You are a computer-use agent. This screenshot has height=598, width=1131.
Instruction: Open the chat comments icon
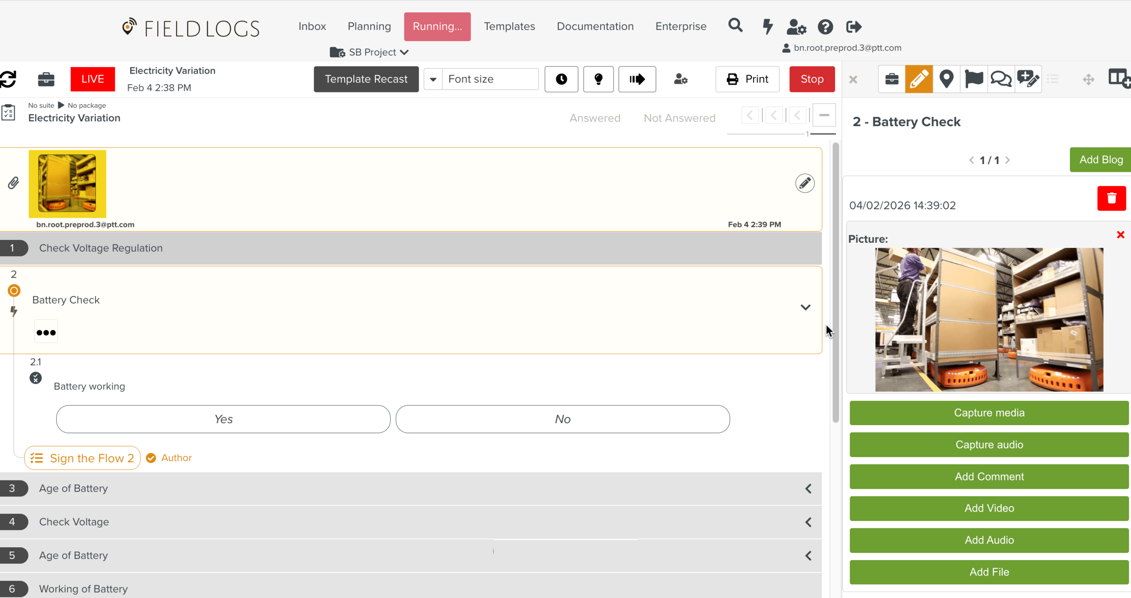(1000, 79)
